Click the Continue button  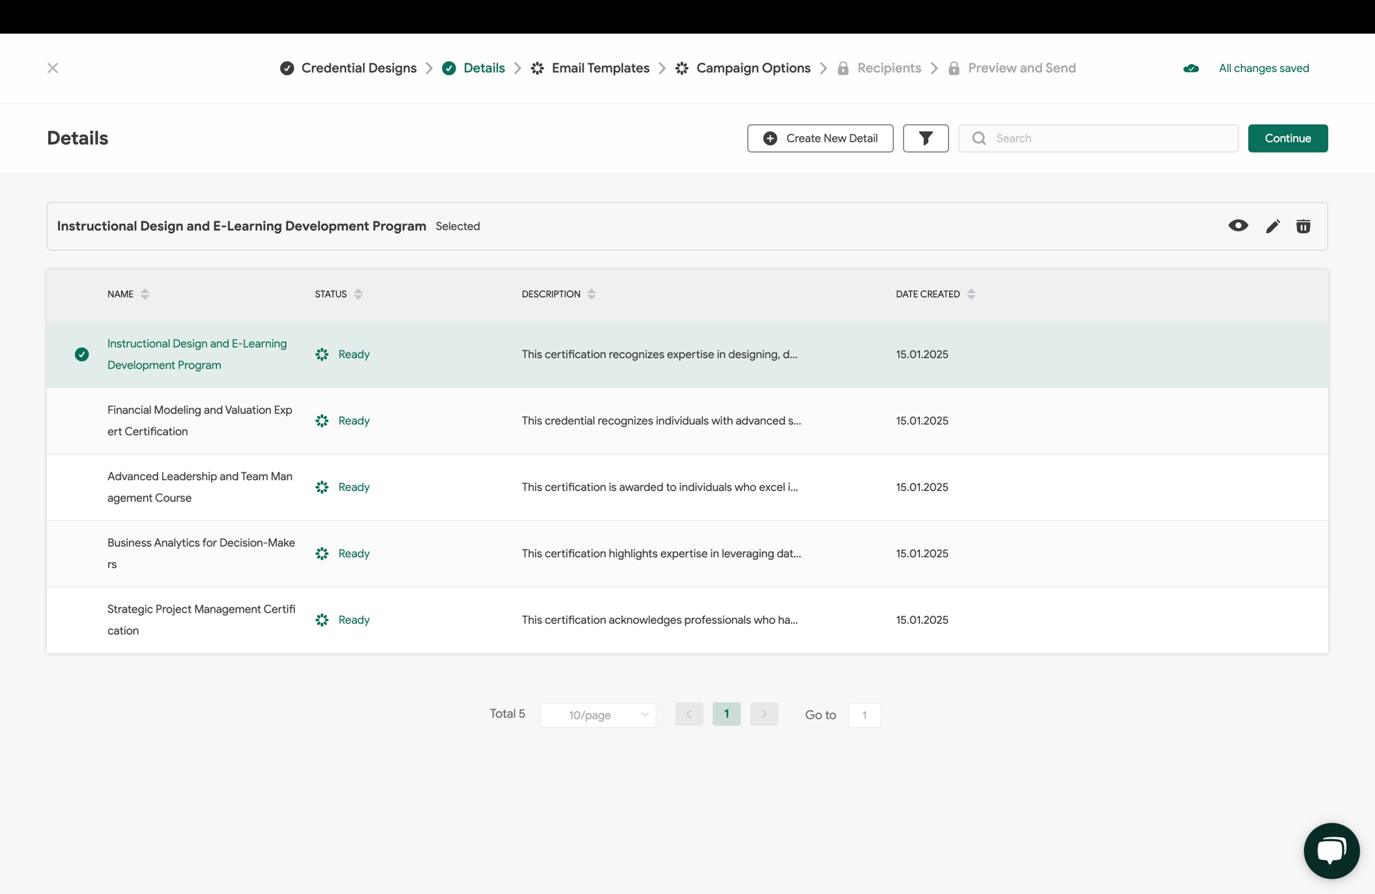click(1287, 138)
